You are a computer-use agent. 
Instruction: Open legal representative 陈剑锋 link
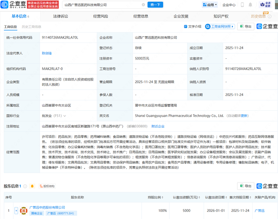[x=47, y=53]
